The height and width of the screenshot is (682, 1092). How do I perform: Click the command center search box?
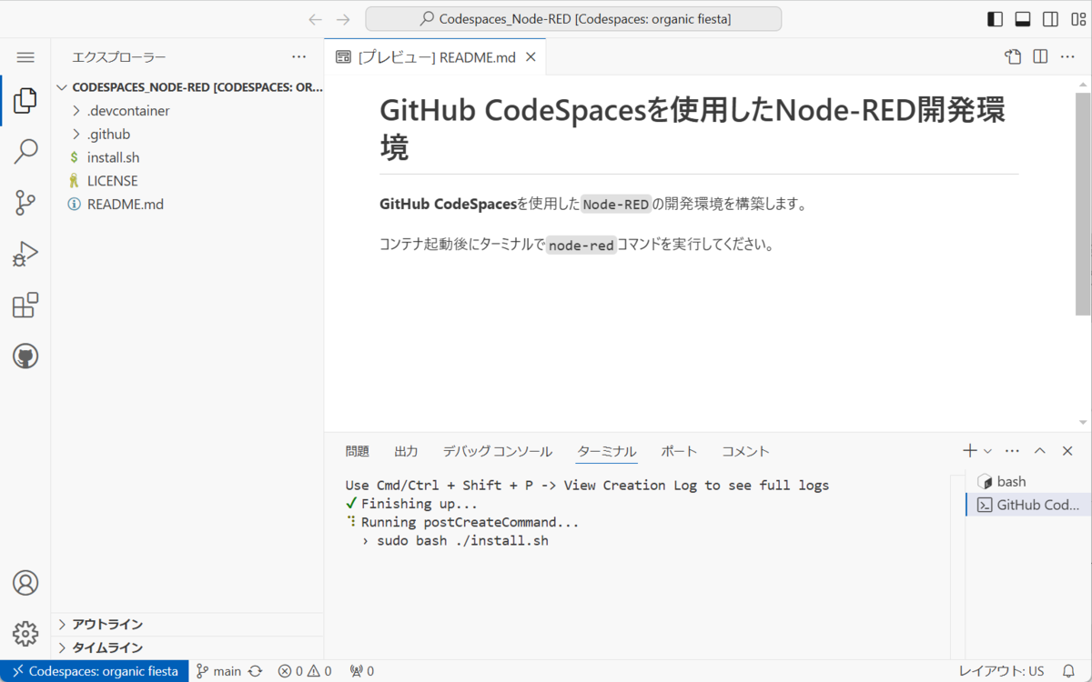tap(573, 19)
